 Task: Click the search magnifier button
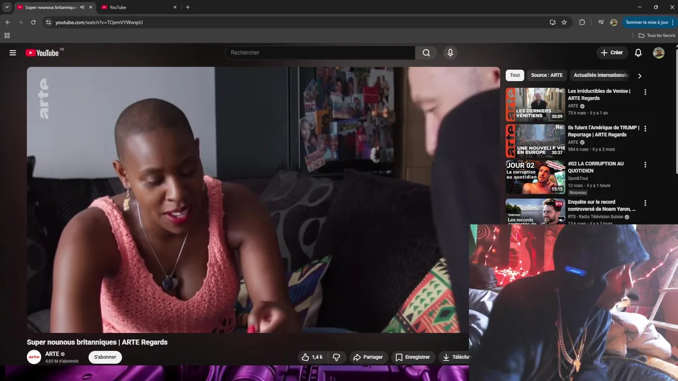point(426,53)
